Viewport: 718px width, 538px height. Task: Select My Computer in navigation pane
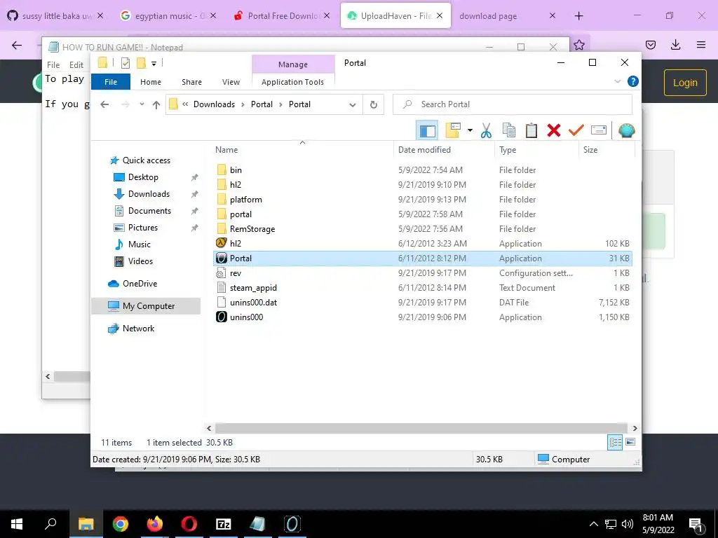click(146, 306)
